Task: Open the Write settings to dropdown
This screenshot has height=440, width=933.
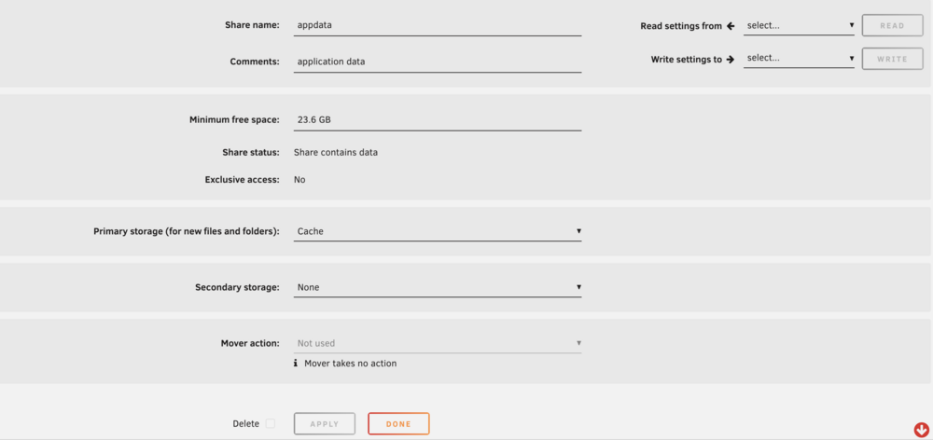Action: (799, 59)
